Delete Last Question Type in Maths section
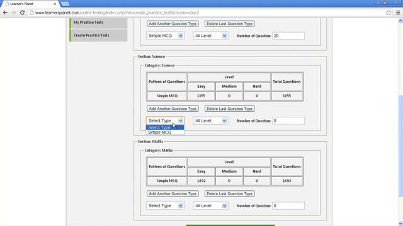403x226 pixels. 229,194
